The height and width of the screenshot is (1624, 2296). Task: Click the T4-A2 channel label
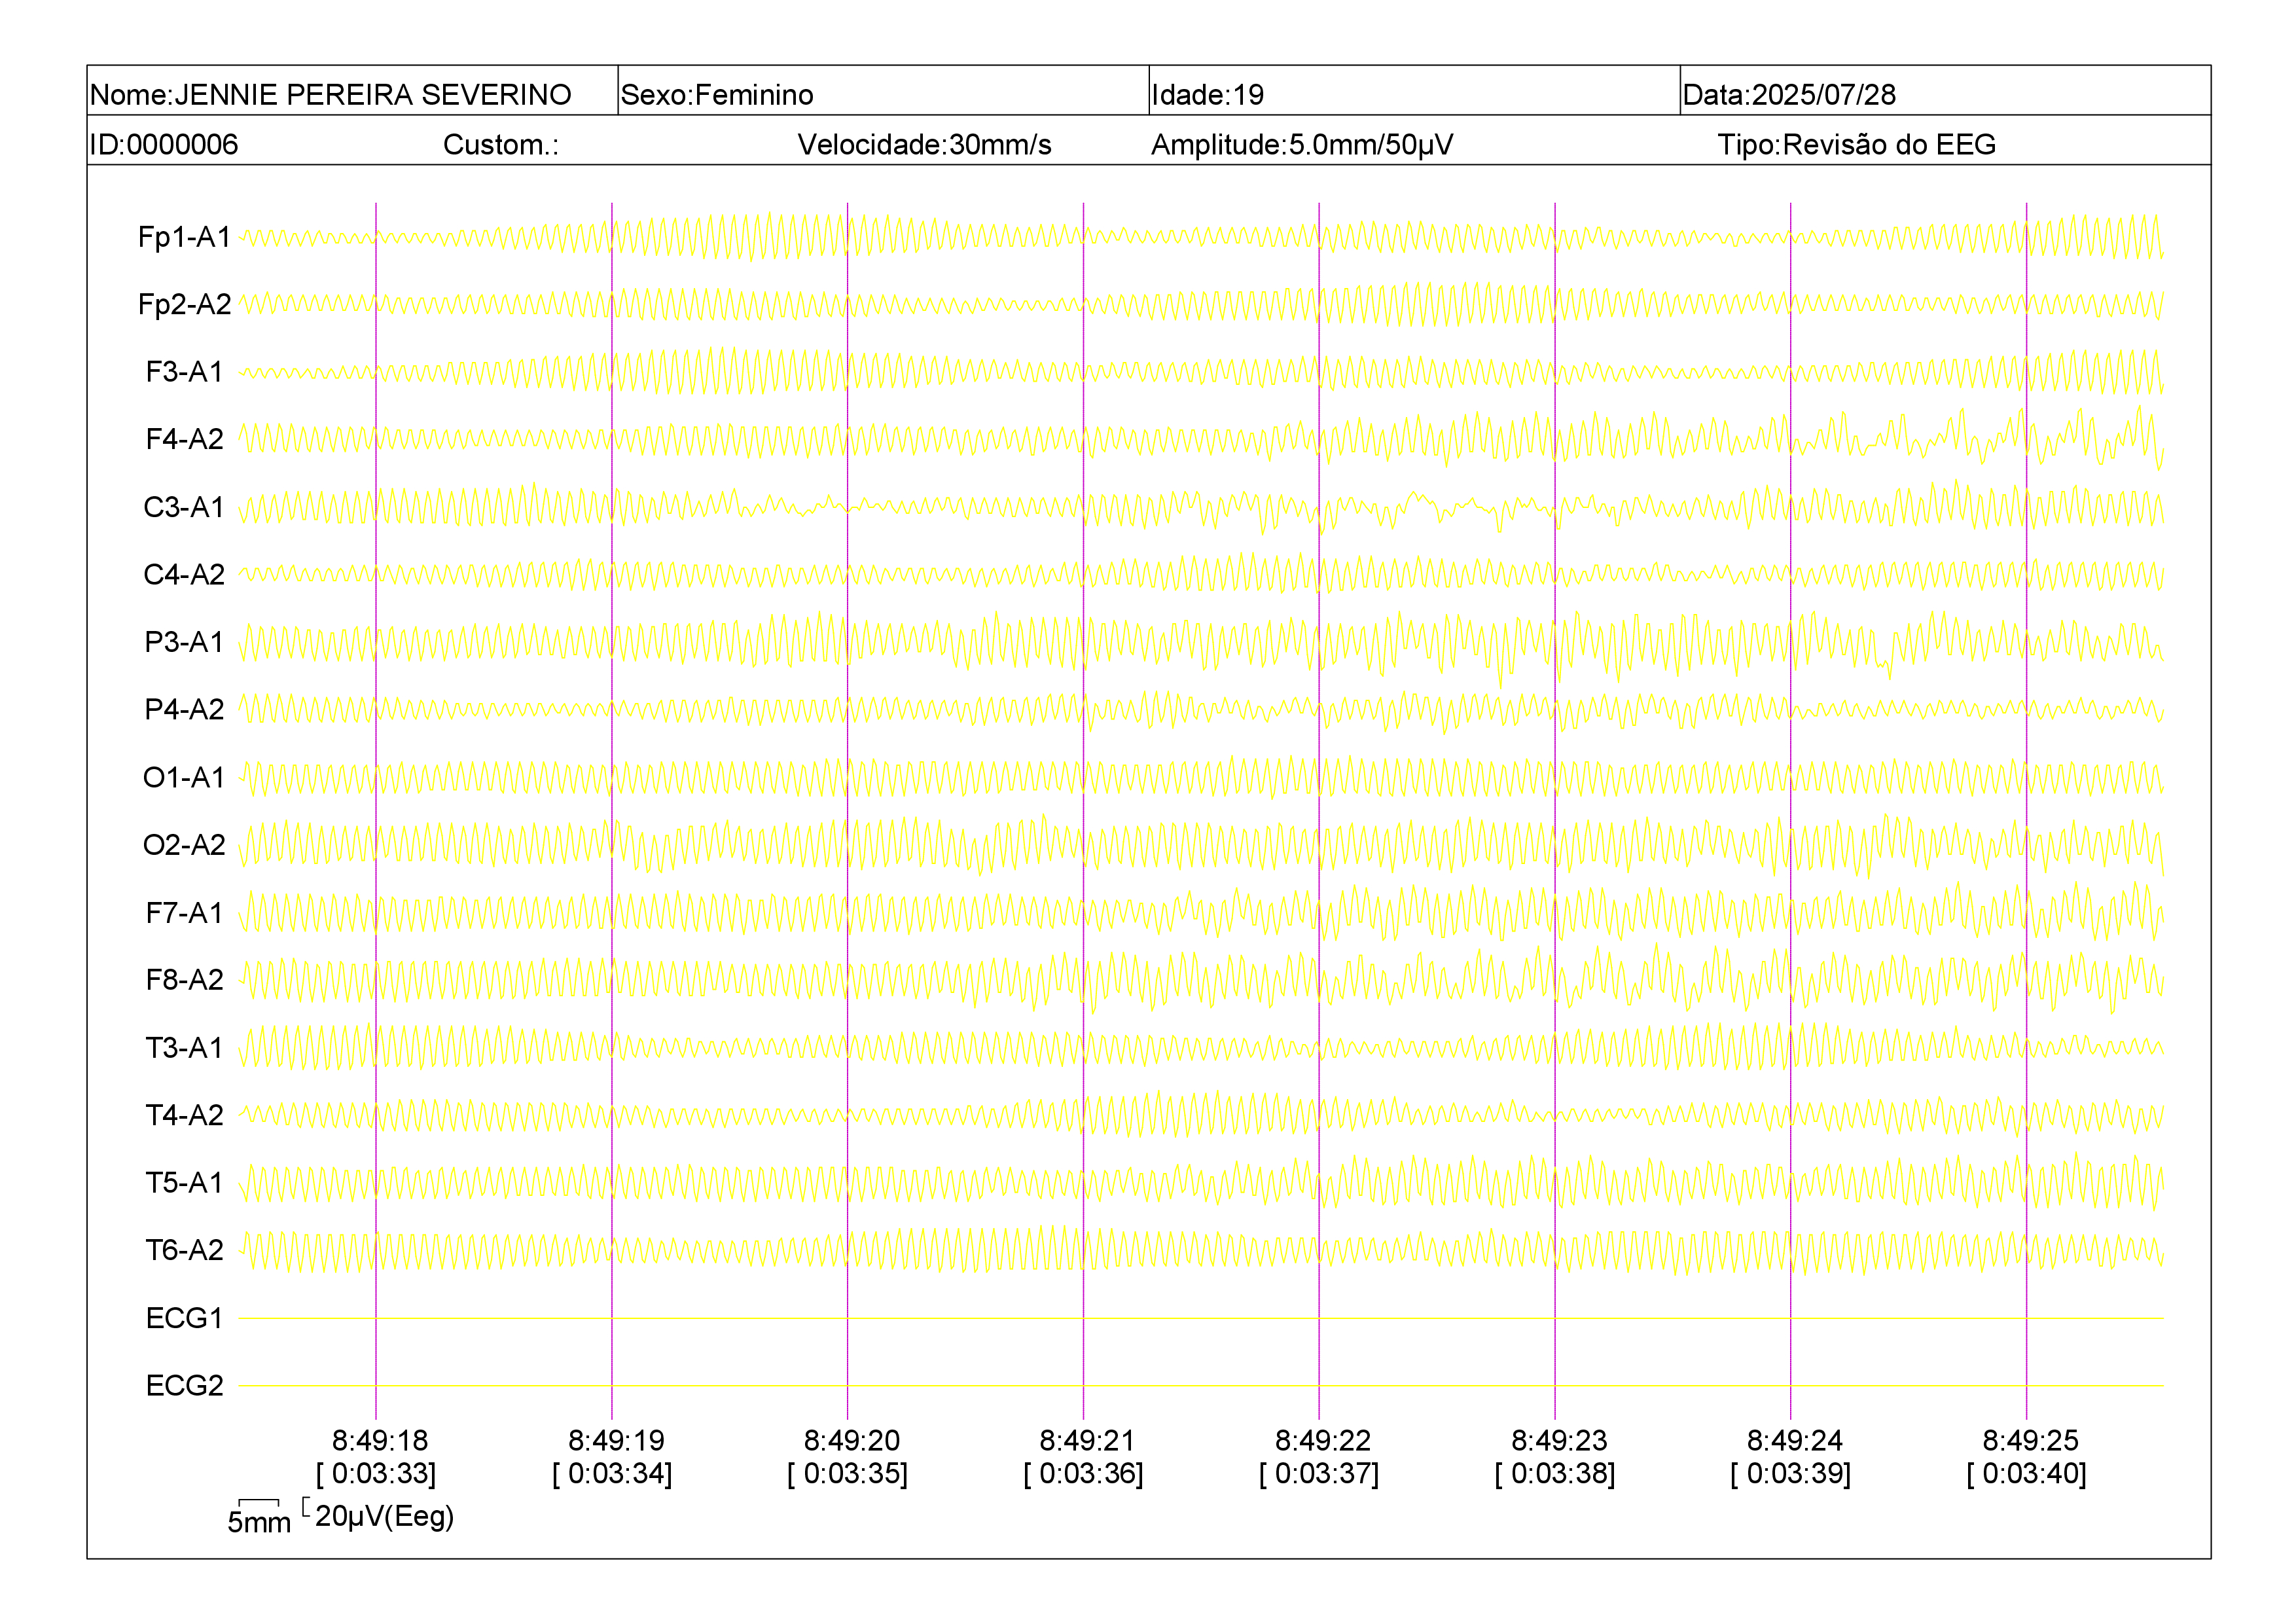tap(185, 1115)
